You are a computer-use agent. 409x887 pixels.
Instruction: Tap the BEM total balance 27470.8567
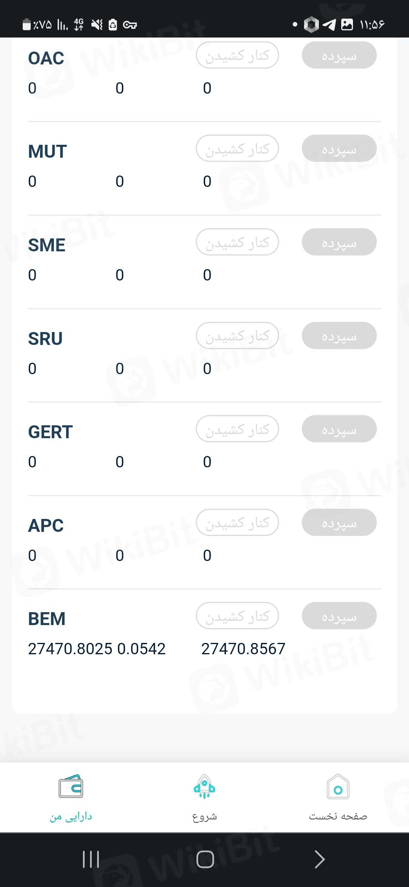click(243, 649)
